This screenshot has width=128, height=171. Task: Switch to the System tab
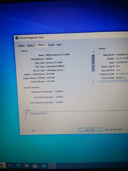point(21,45)
